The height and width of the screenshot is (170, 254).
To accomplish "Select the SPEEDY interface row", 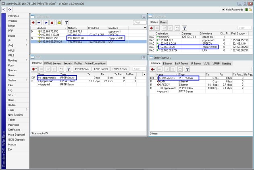I will 201,85.
